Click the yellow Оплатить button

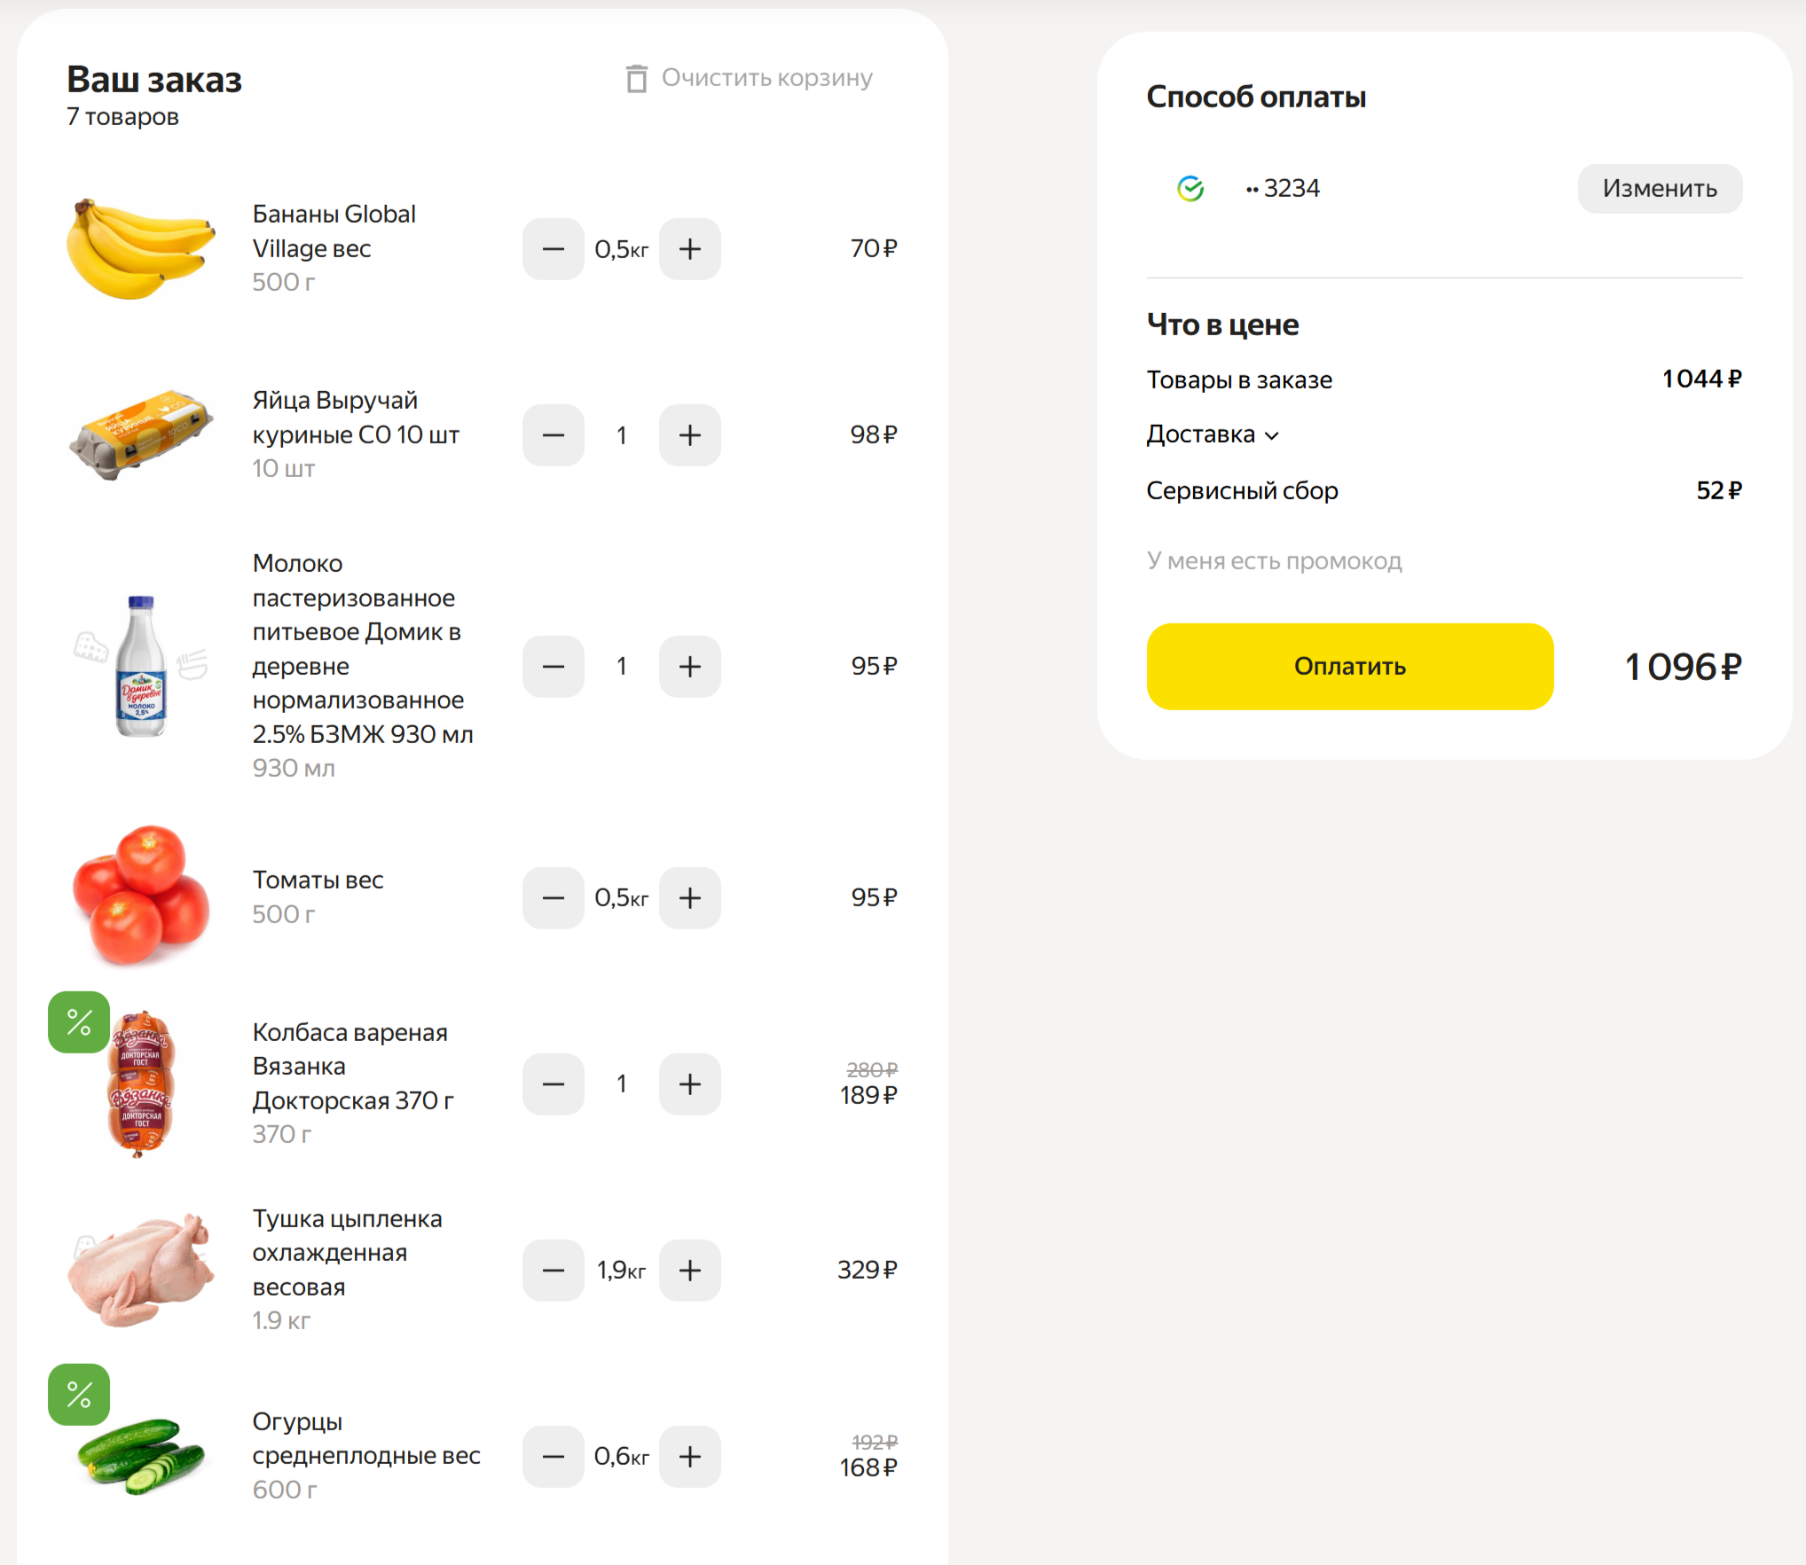[x=1349, y=667]
